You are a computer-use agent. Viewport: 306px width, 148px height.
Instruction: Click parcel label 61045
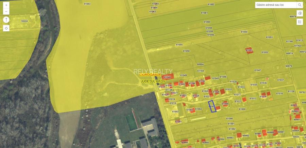click(x=216, y=78)
